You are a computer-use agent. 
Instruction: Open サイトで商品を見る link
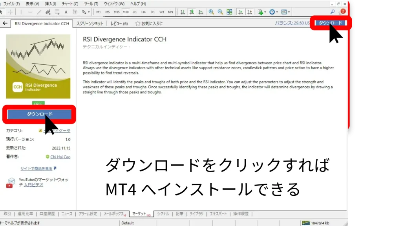pos(36,169)
